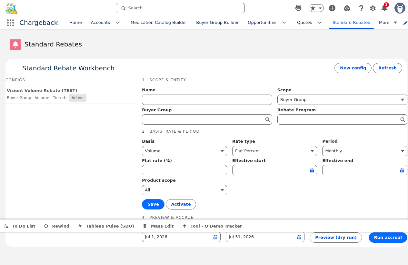Image resolution: width=408 pixels, height=265 pixels.
Task: Open the Medication Catalog Builder tab
Action: (x=159, y=23)
